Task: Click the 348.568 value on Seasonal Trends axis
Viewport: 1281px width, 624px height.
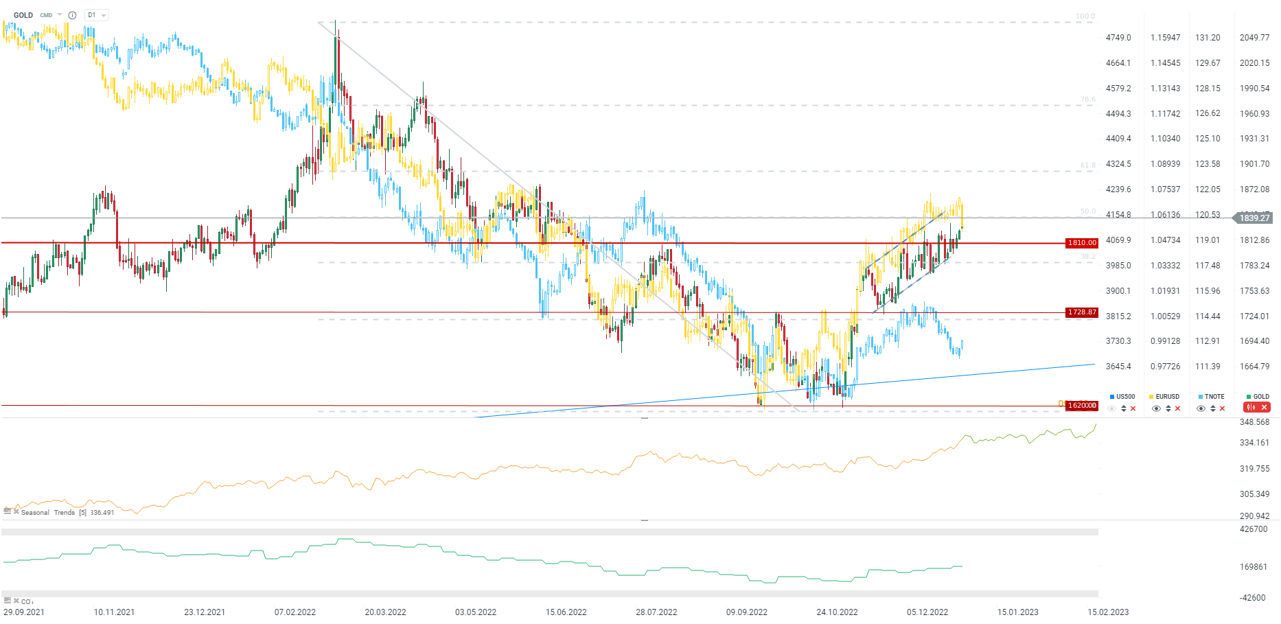Action: click(1255, 422)
